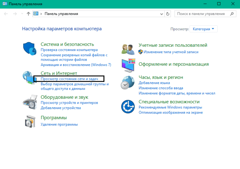This screenshot has width=240, height=169.
Task: Click Панель управления in the address path
Action: (61, 14)
